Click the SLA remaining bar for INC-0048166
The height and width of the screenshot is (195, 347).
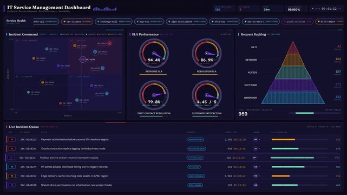(298, 158)
